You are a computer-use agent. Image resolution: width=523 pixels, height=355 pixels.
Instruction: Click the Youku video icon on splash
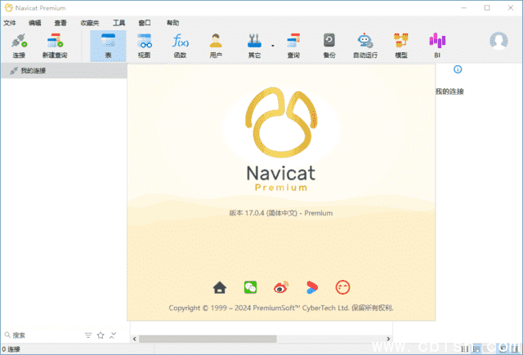click(x=312, y=287)
